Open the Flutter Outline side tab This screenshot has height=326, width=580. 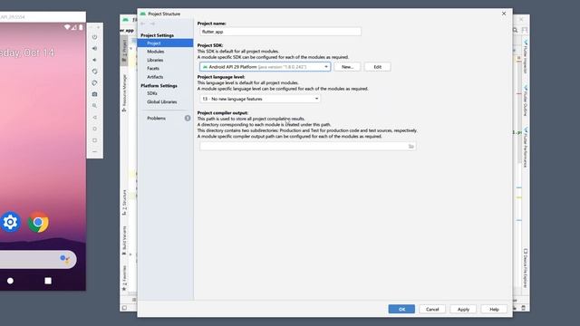pos(526,101)
